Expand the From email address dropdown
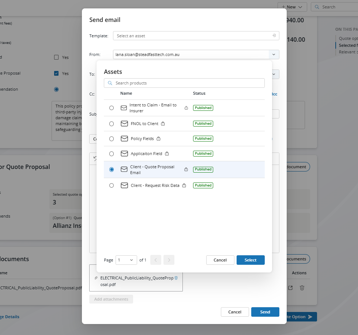The height and width of the screenshot is (335, 358). 274,54
